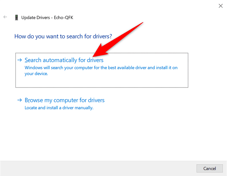
Task: Choose Browse my computer for drivers
Action: pos(64,100)
